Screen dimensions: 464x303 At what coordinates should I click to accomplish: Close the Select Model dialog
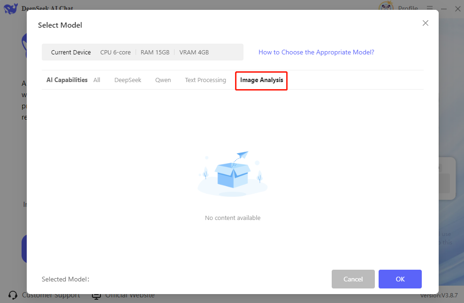pos(425,23)
